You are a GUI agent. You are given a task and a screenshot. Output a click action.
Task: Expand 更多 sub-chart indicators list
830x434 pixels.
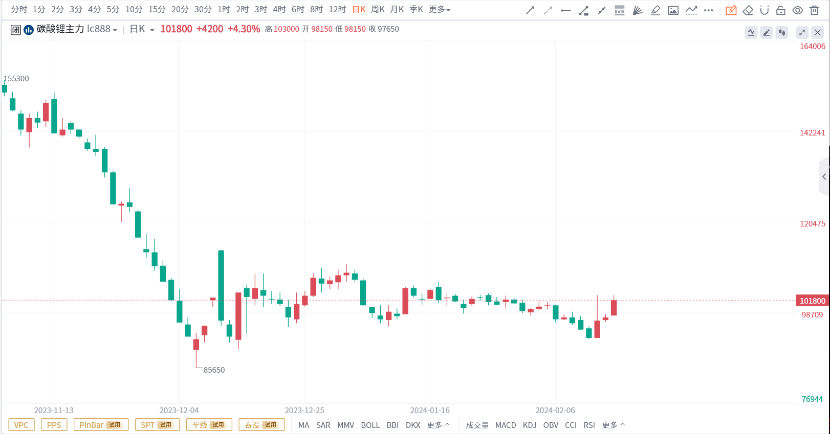pyautogui.click(x=614, y=425)
